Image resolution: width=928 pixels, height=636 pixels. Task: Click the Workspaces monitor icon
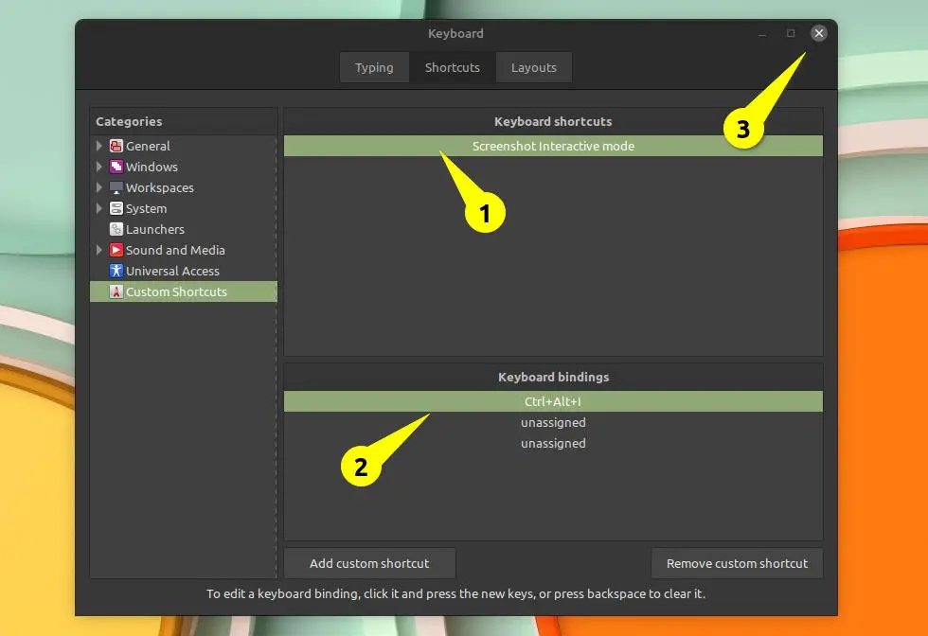pos(116,187)
